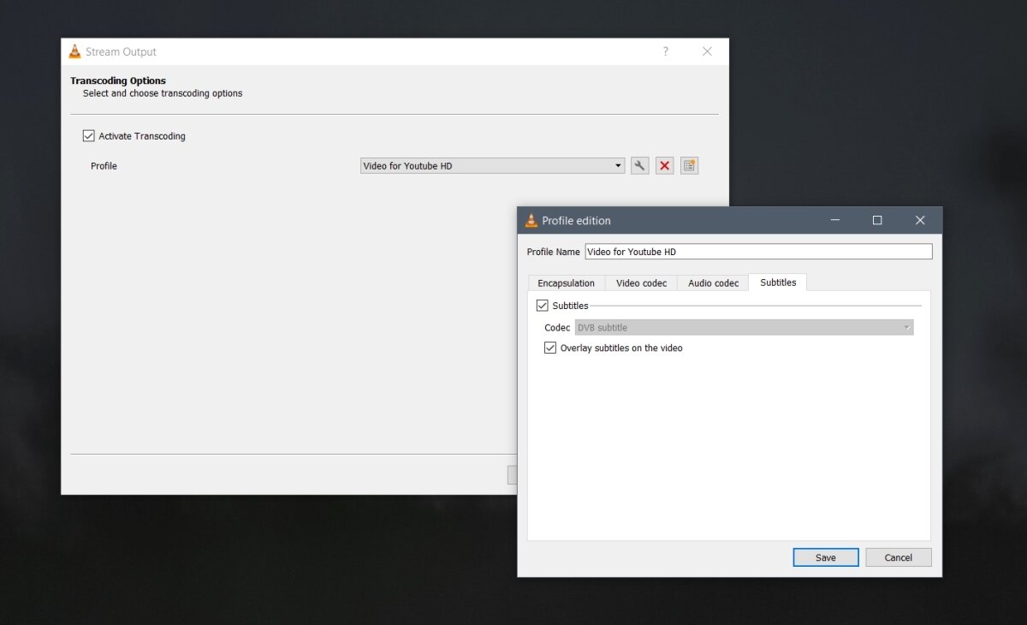The width and height of the screenshot is (1027, 625).
Task: Close the Stream Output window
Action: (707, 51)
